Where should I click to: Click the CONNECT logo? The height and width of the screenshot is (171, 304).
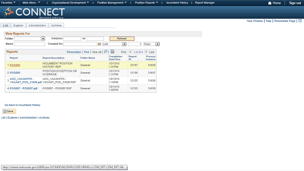click(33, 12)
